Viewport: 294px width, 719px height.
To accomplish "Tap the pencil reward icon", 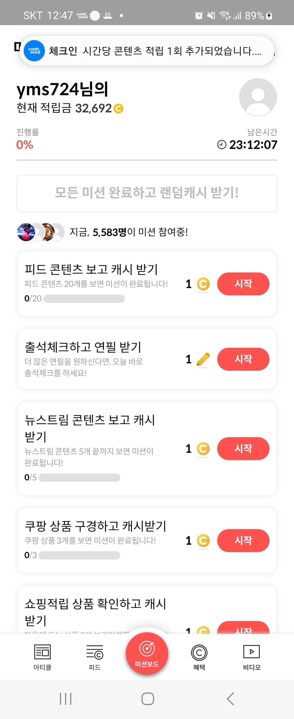I will pyautogui.click(x=203, y=359).
